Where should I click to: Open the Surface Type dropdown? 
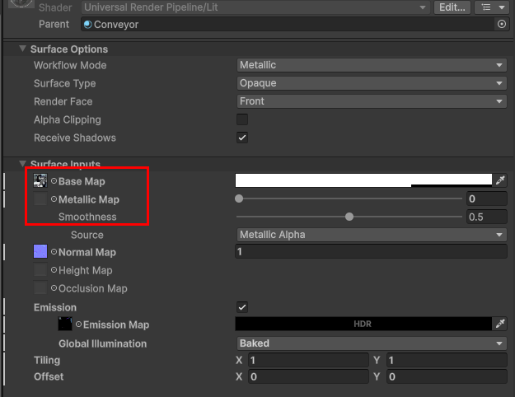(372, 83)
